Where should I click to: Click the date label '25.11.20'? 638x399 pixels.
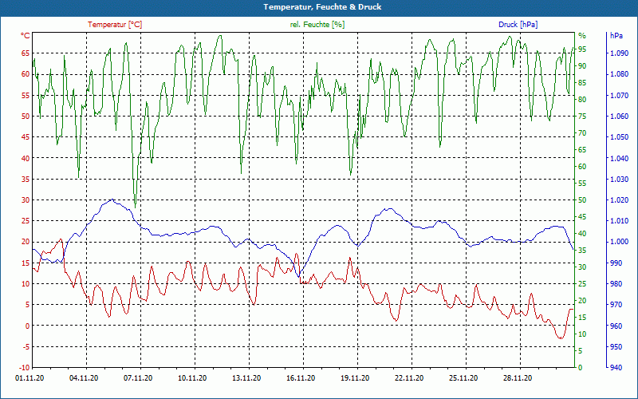[463, 378]
